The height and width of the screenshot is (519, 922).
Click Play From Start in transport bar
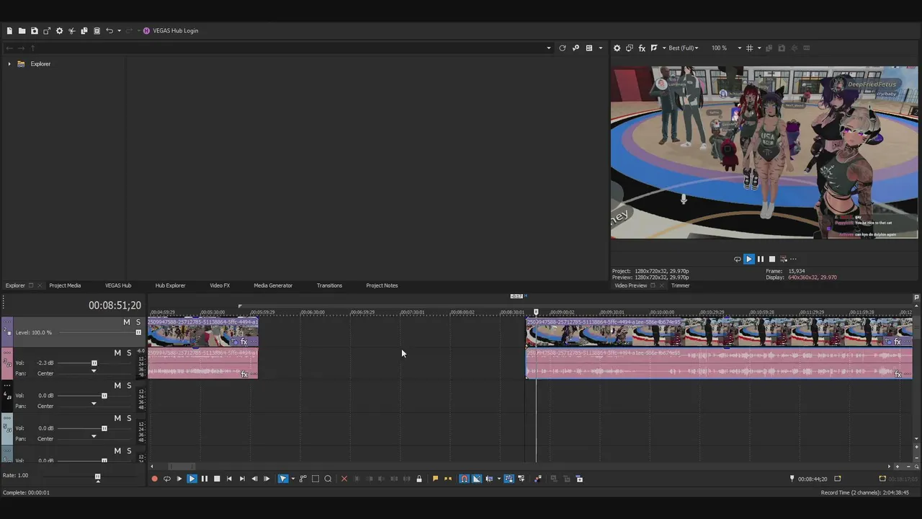click(179, 479)
